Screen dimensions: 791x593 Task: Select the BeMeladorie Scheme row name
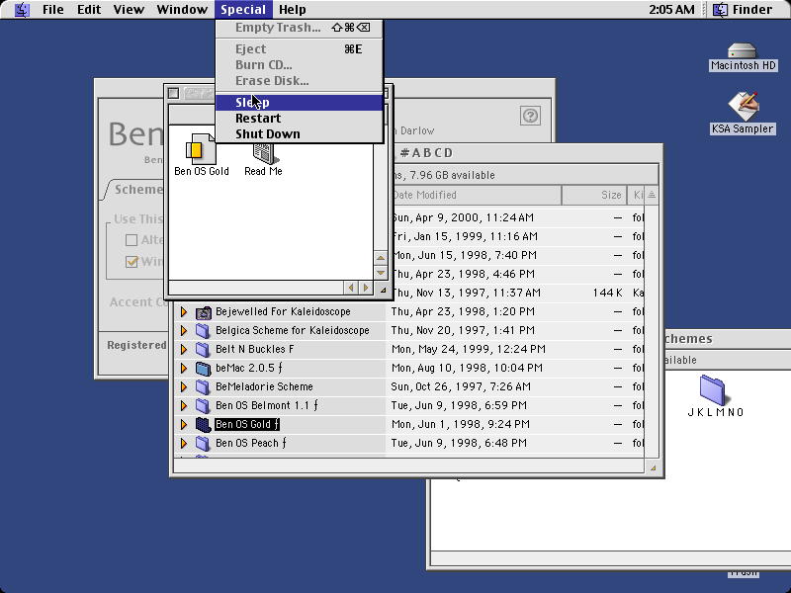(264, 387)
